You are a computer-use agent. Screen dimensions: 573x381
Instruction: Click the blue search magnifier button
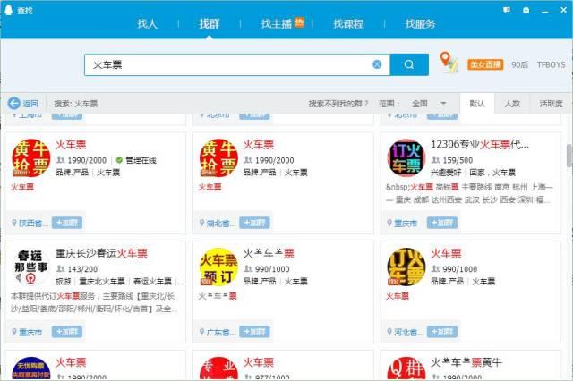[x=409, y=65]
